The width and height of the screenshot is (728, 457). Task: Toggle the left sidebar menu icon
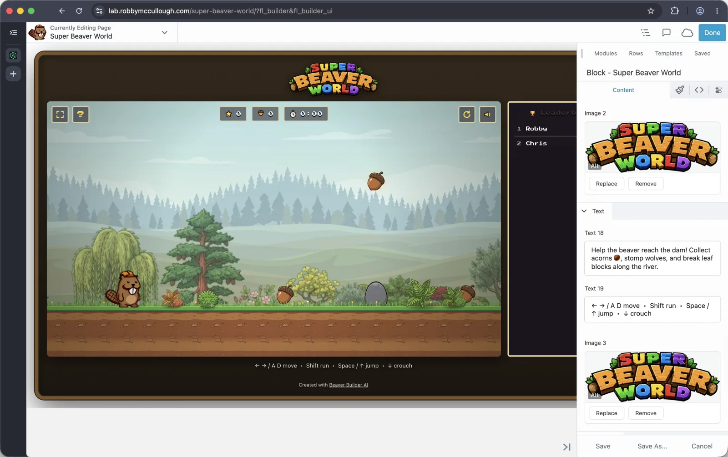pyautogui.click(x=13, y=33)
